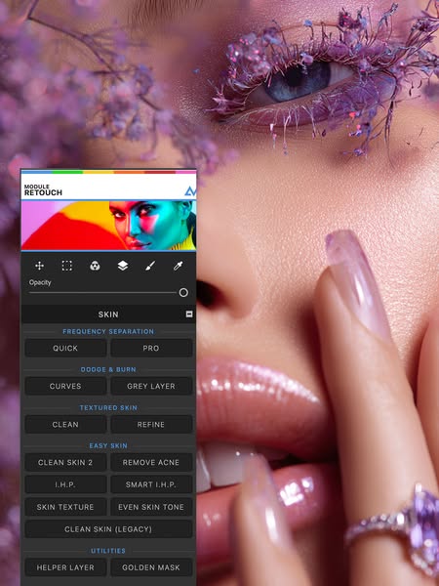Viewport: 439px width, 586px height.
Task: Collapse the SKIN section
Action: tap(189, 314)
